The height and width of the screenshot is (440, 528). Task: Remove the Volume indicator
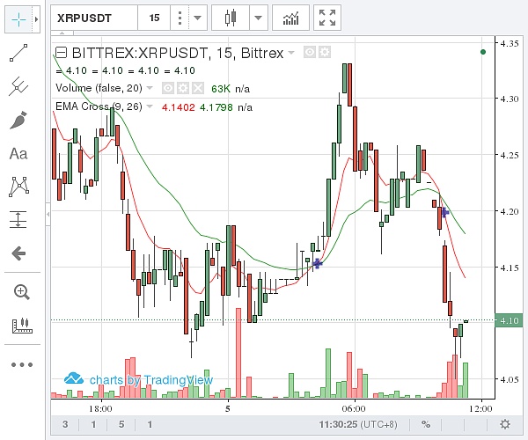(x=198, y=88)
